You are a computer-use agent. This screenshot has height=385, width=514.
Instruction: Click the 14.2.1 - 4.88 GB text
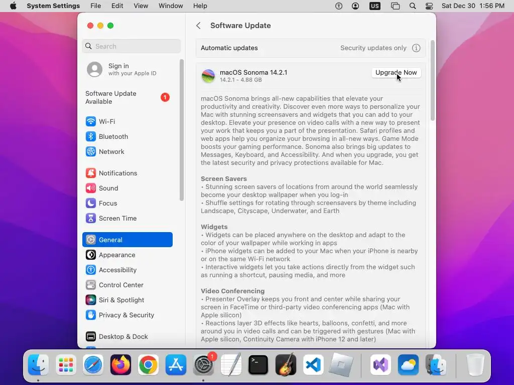click(x=240, y=80)
